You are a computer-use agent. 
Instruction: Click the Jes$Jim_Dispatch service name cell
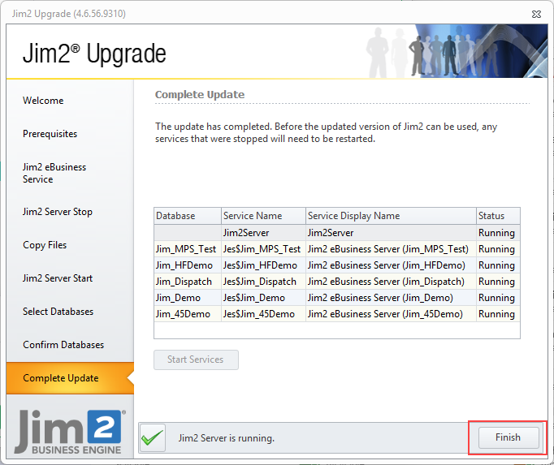[263, 282]
